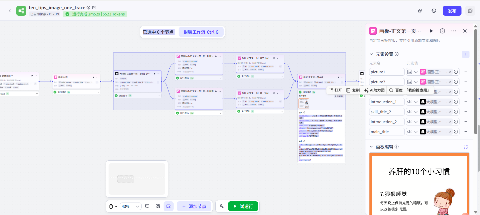Select AI助力团 in the popup menu
480x215 pixels.
coord(374,90)
